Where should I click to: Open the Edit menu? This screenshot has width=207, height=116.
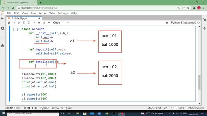pos(16,13)
